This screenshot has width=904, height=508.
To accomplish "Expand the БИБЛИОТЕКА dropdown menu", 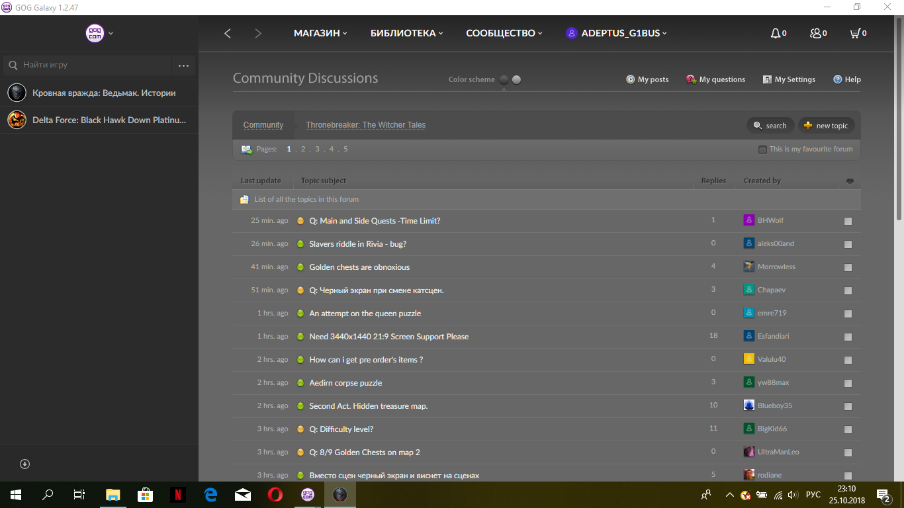I will pos(406,33).
